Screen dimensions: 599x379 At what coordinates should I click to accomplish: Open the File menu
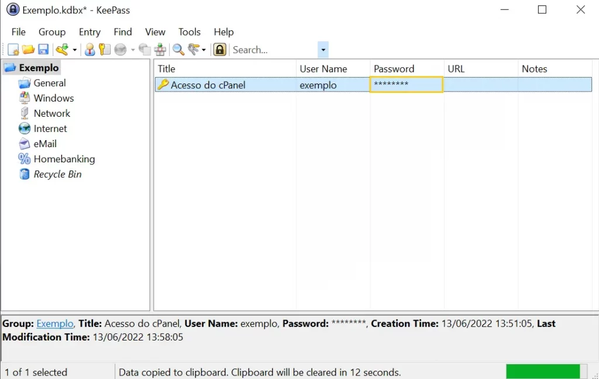pyautogui.click(x=18, y=32)
